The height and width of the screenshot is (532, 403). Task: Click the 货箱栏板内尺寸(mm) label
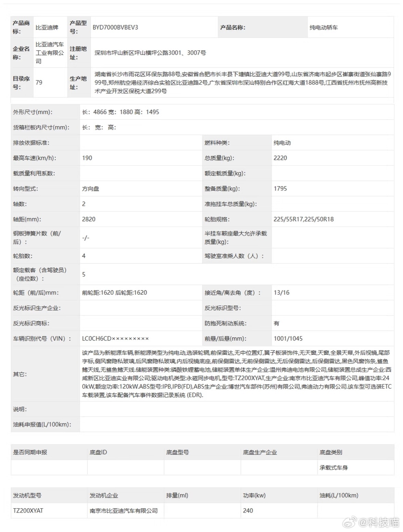[x=41, y=127]
